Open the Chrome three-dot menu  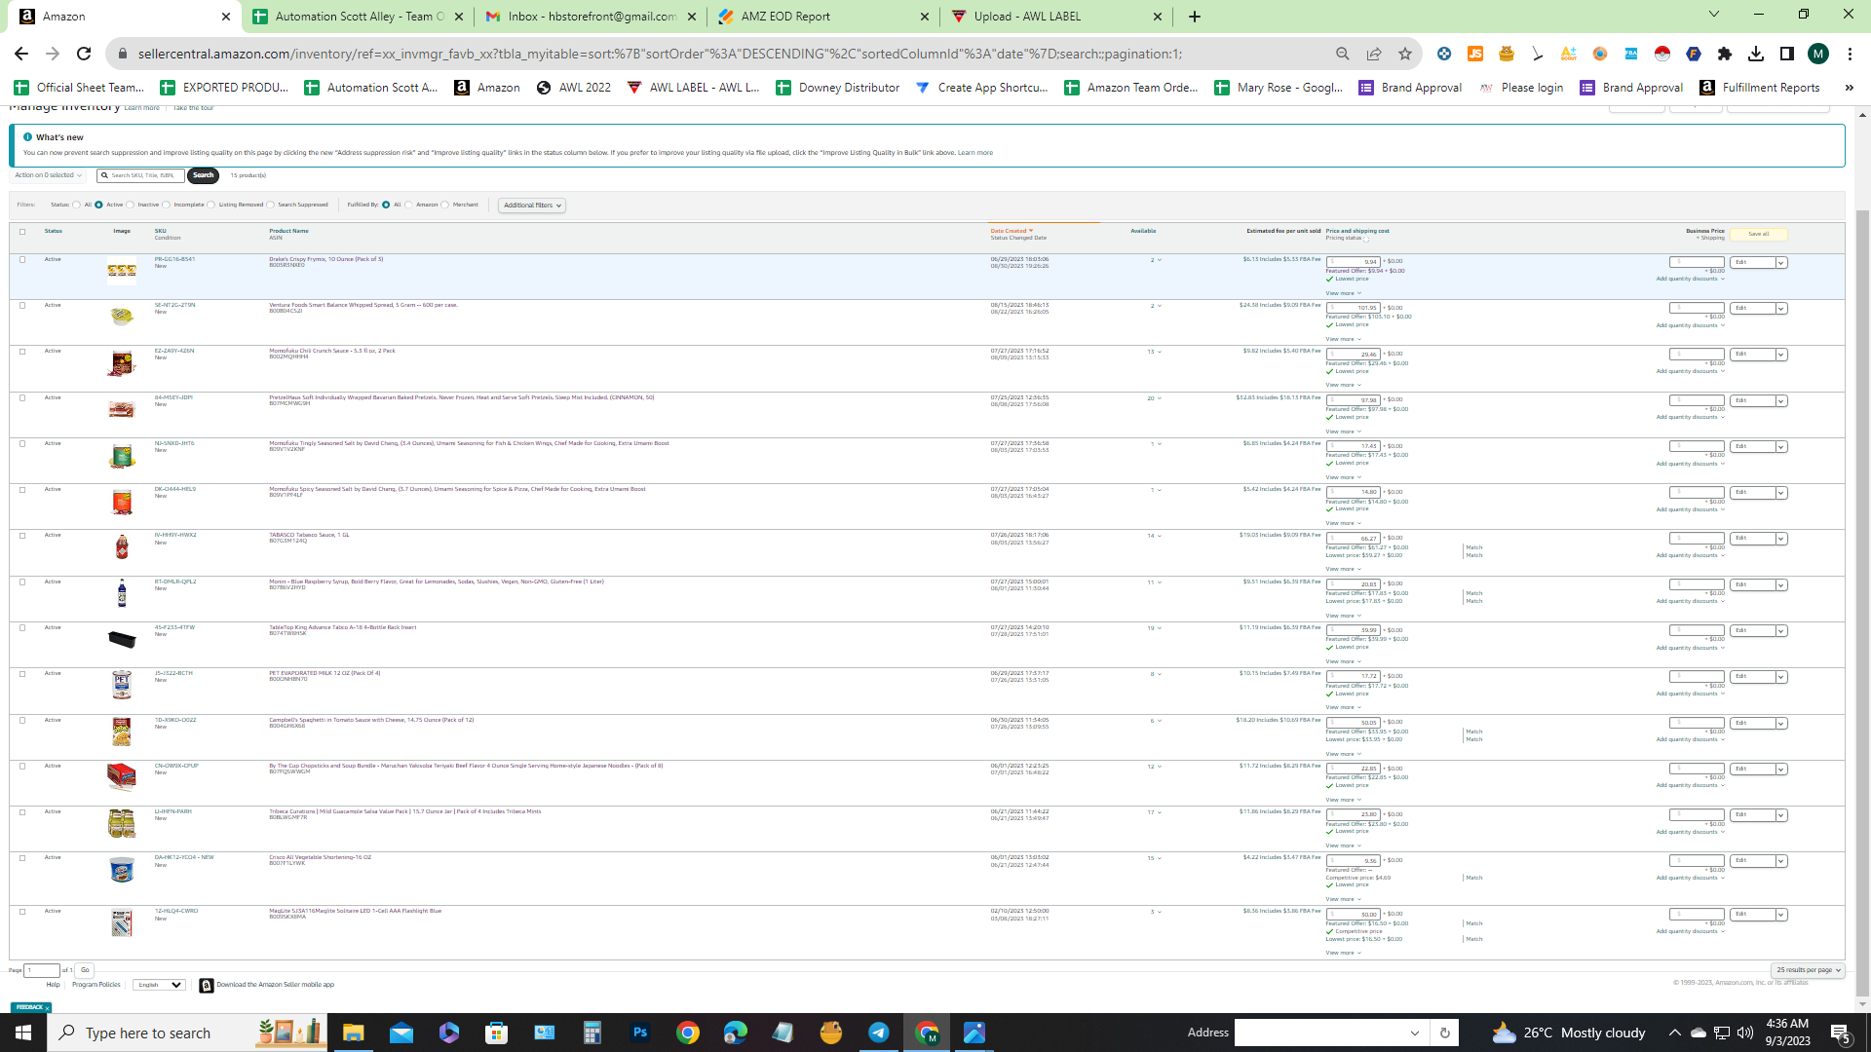[1850, 54]
